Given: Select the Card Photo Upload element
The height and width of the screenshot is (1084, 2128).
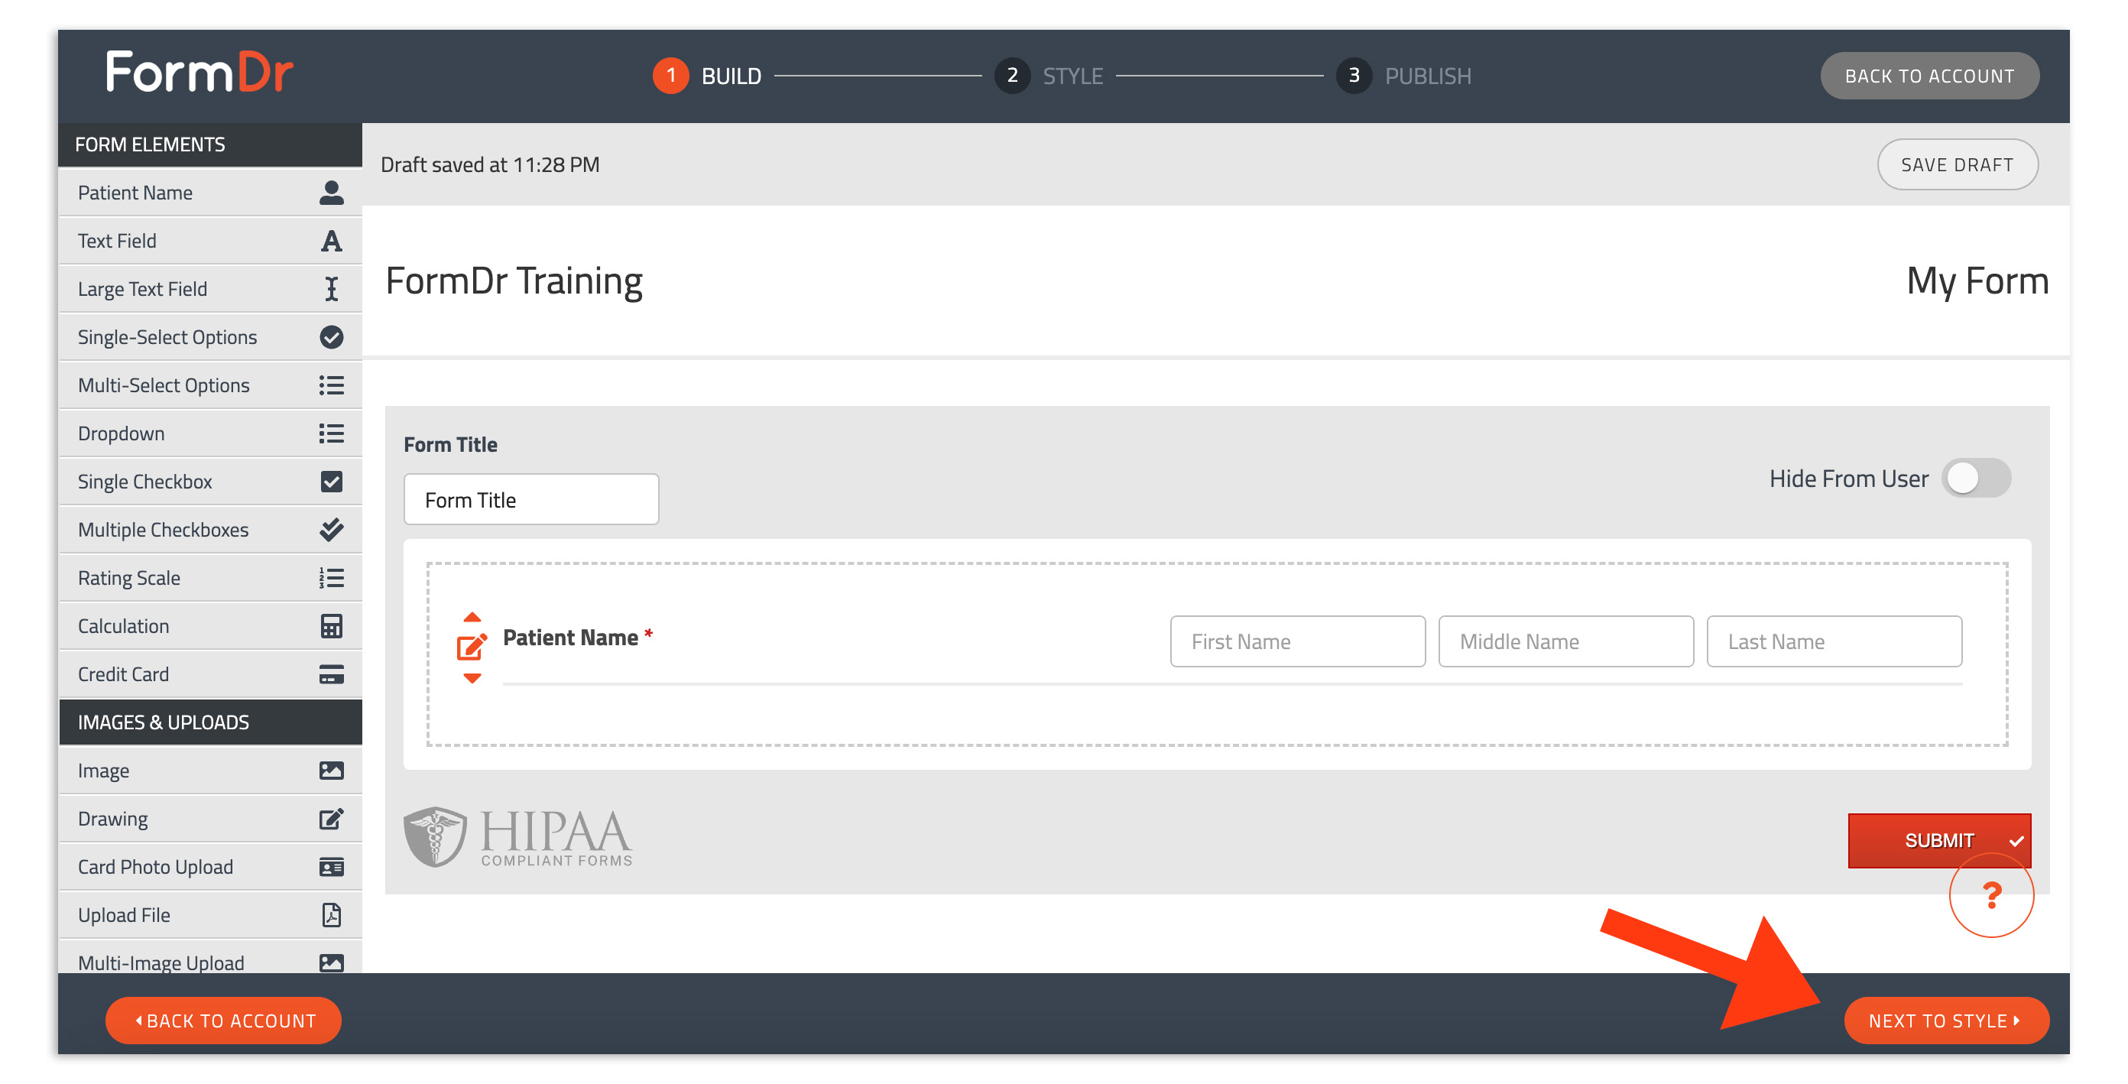Looking at the screenshot, I should (211, 868).
